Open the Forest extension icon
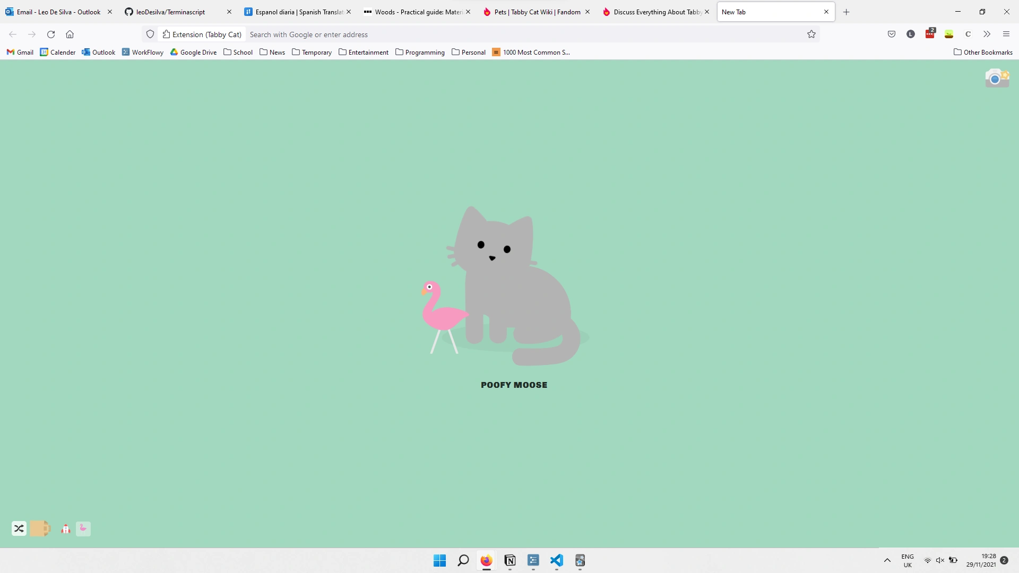The width and height of the screenshot is (1019, 573). pyautogui.click(x=949, y=34)
